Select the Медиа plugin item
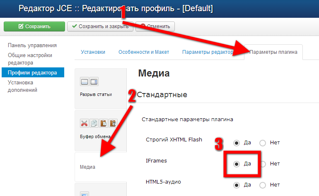The image size is (319, 196). click(x=87, y=167)
